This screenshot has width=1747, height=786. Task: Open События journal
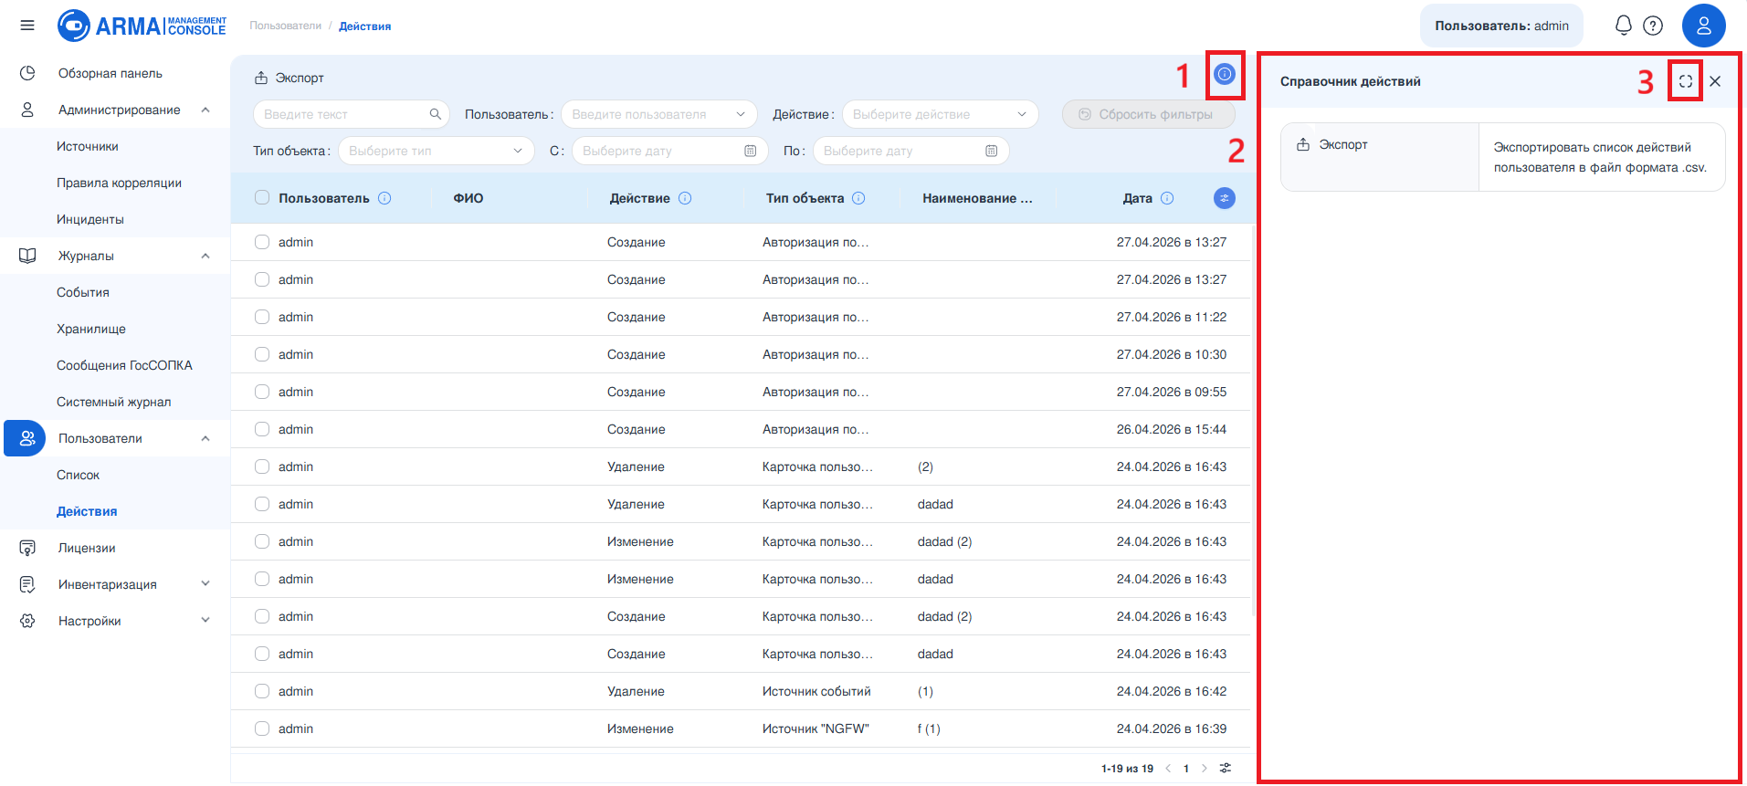(83, 292)
